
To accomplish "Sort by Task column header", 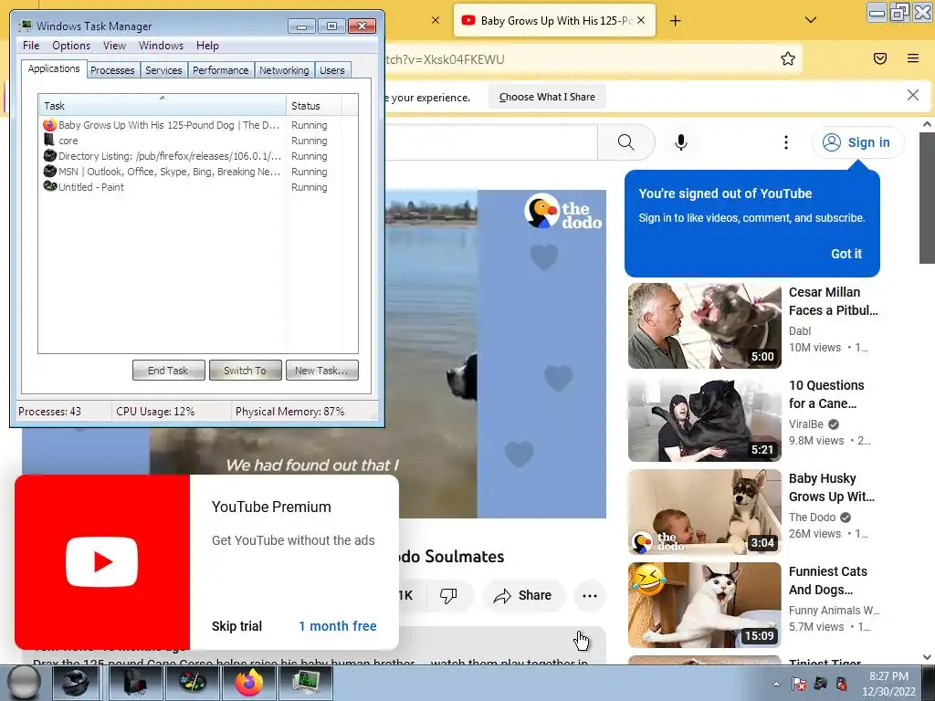I will click(163, 106).
